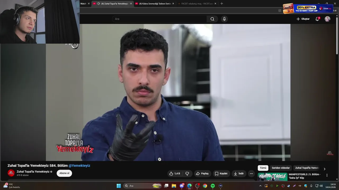Open OBS Studio from the taskbar
The image size is (339, 190).
197,186
